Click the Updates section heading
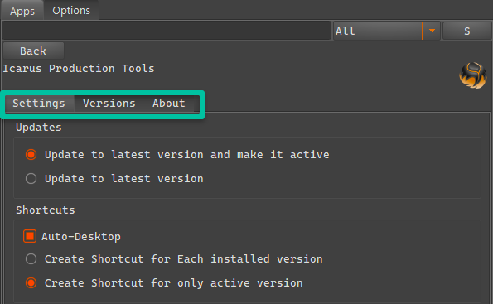Screen dimensions: 493x304 point(39,128)
